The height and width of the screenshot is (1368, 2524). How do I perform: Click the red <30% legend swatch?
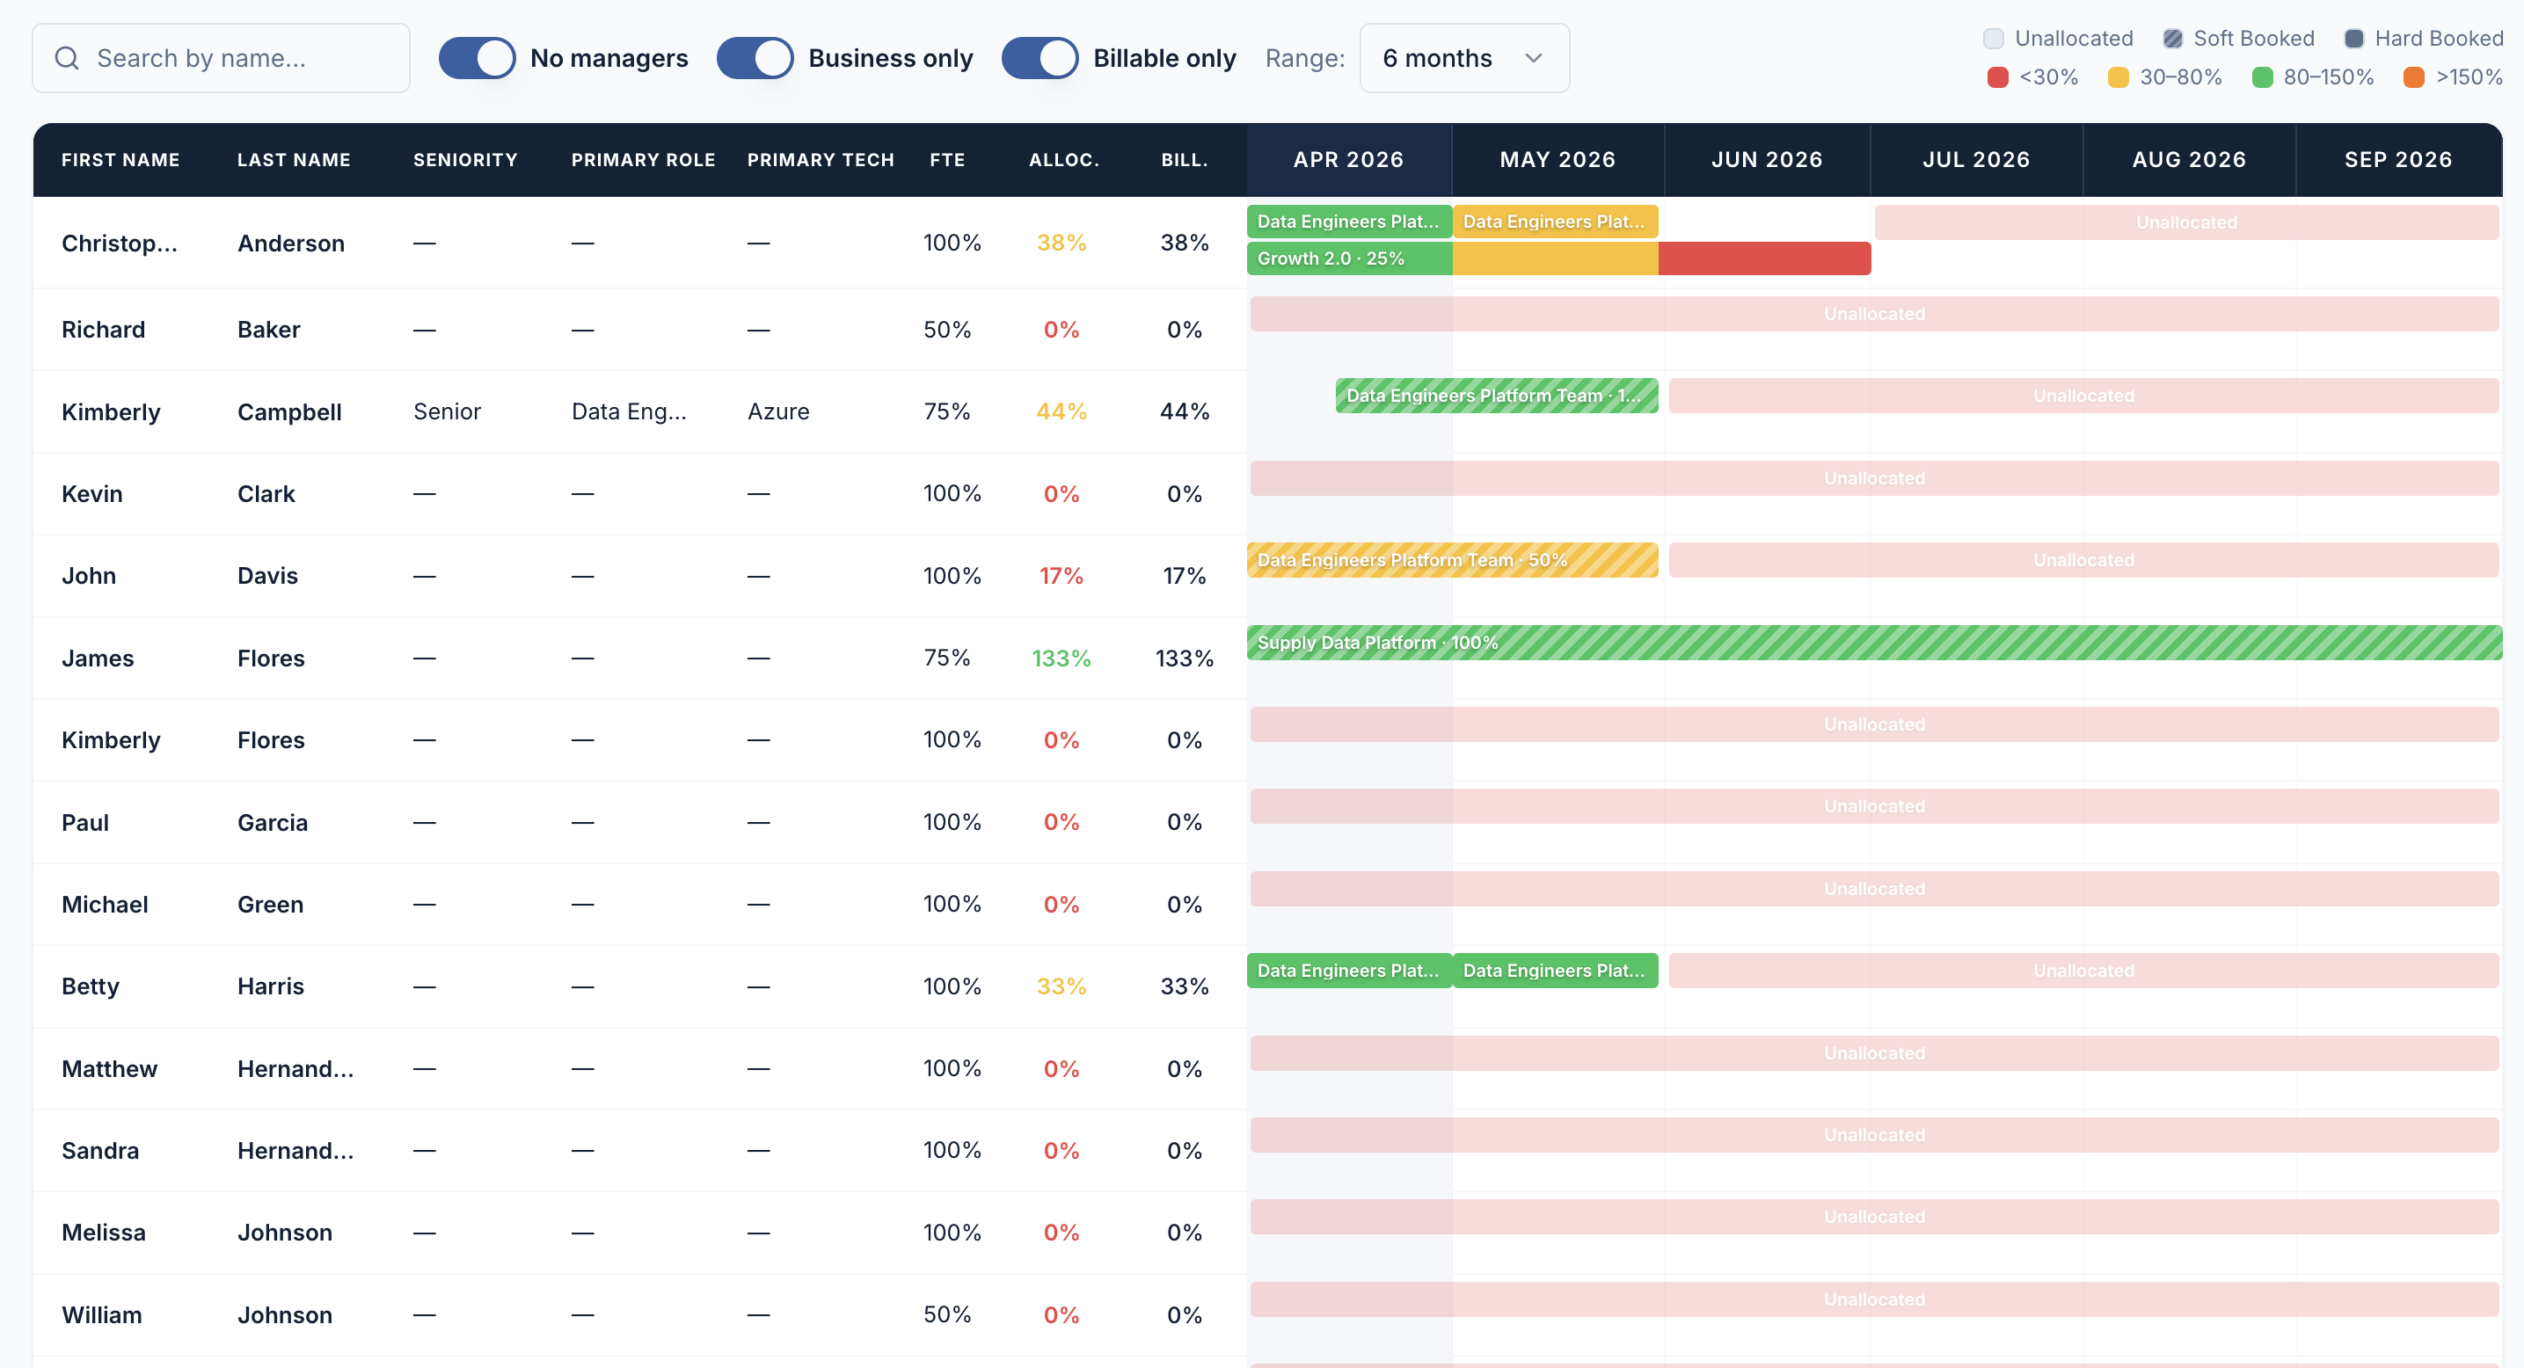[x=1997, y=77]
